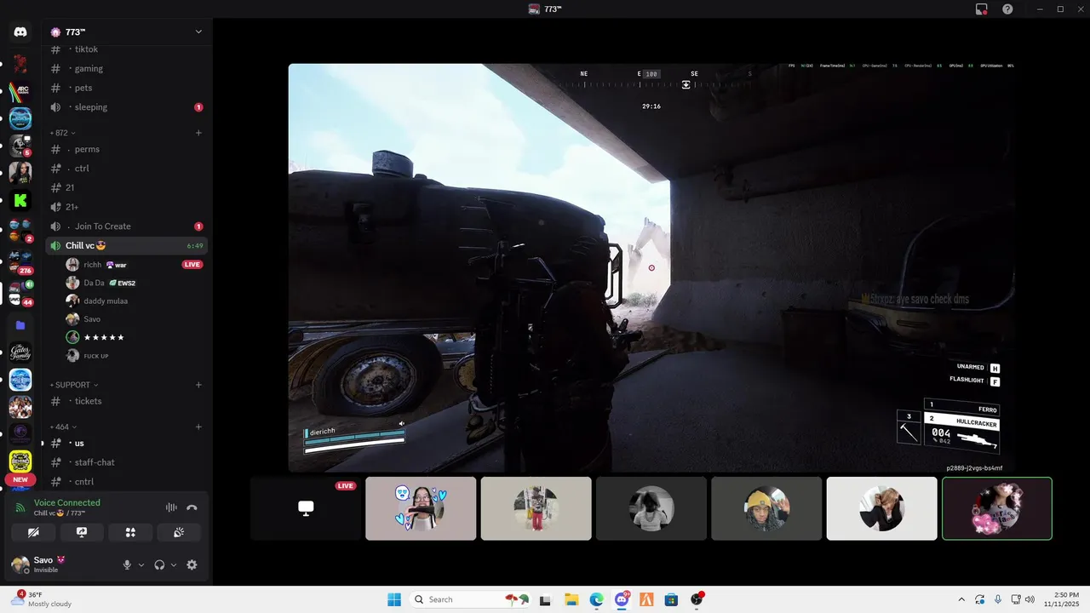The image size is (1090, 613).
Task: Share your screen button
Action: [x=82, y=532]
